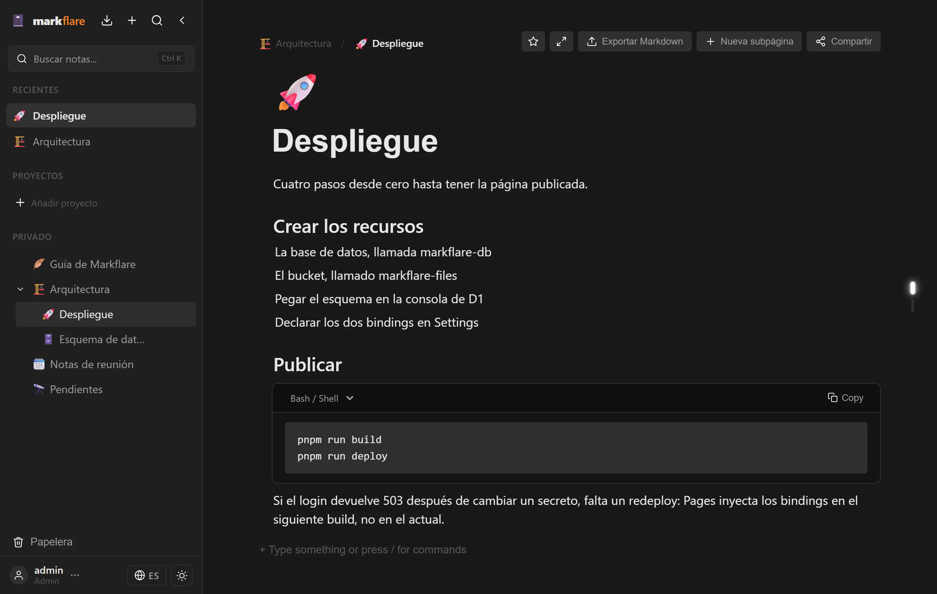937x594 pixels.
Task: Click the 'Publicar' heading
Action: pos(308,365)
